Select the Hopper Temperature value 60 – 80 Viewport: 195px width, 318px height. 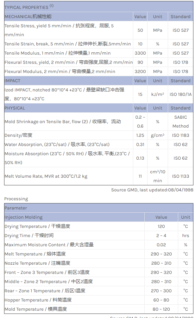point(161,300)
